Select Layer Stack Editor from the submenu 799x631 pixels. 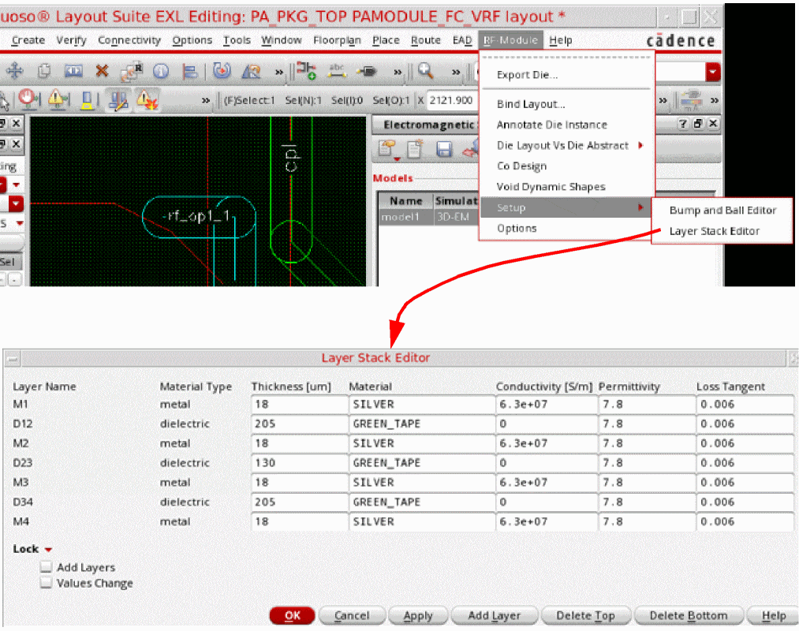tap(714, 231)
